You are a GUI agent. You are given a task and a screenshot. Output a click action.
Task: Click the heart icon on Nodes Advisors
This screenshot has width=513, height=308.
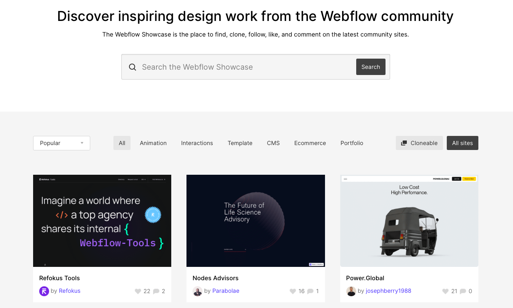point(293,291)
